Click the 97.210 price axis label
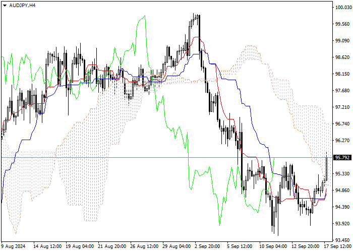Image resolution: width=353 pixels, height=252 pixels. [x=343, y=107]
